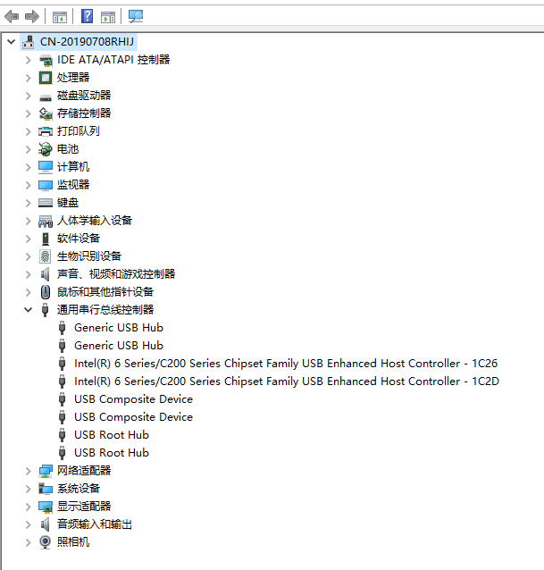Select the 声音、视频和游戏控制器 label
544x570 pixels.
[x=116, y=274]
